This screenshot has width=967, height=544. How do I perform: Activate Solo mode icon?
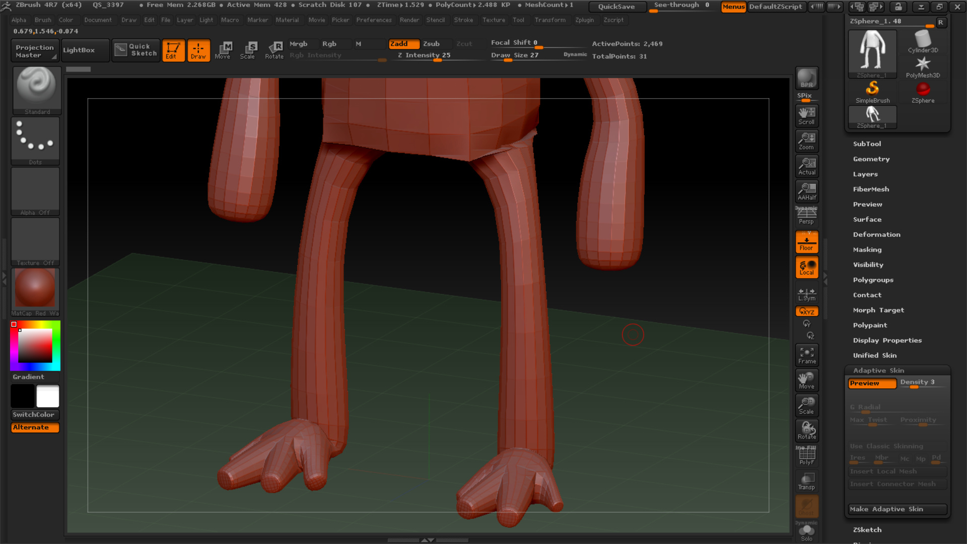pos(806,531)
